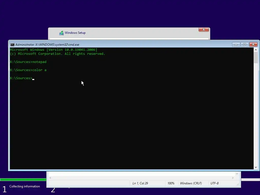The image size is (260, 195).
Task: Click the 'X:\Sources>color a' command line
Action: [28, 70]
